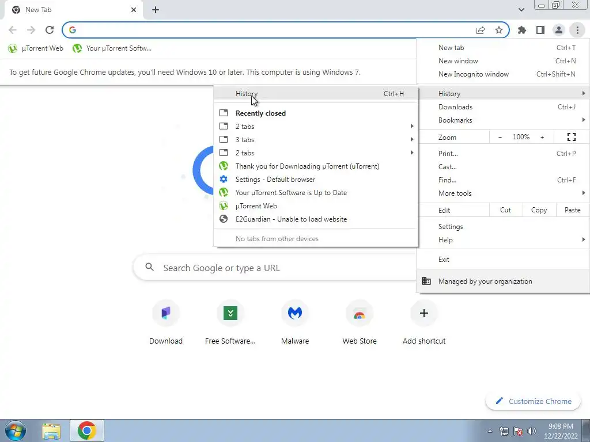Screen dimensions: 590x442
Task: Expand More tools submenu
Action: pyautogui.click(x=503, y=193)
